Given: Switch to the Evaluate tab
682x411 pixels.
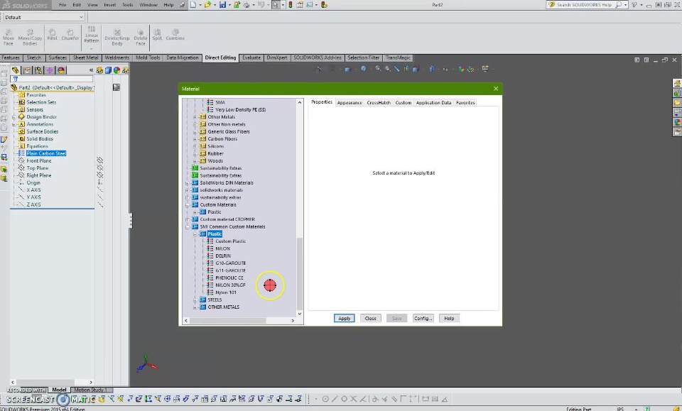Looking at the screenshot, I should pos(251,57).
